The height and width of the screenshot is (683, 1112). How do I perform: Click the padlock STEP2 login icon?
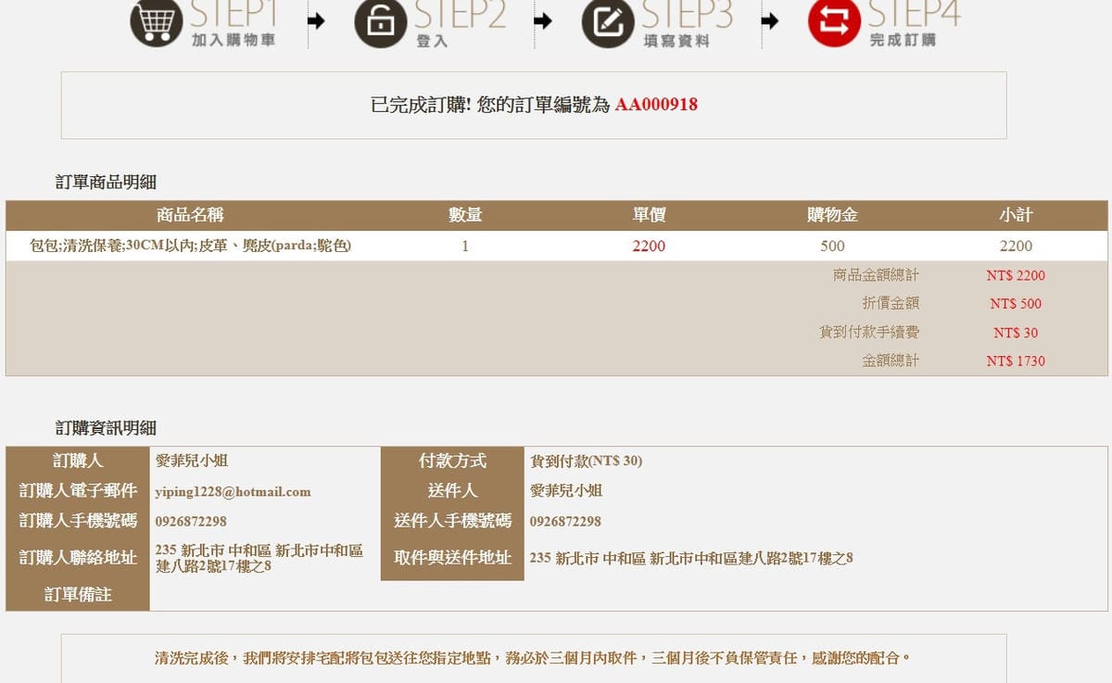coord(381,21)
